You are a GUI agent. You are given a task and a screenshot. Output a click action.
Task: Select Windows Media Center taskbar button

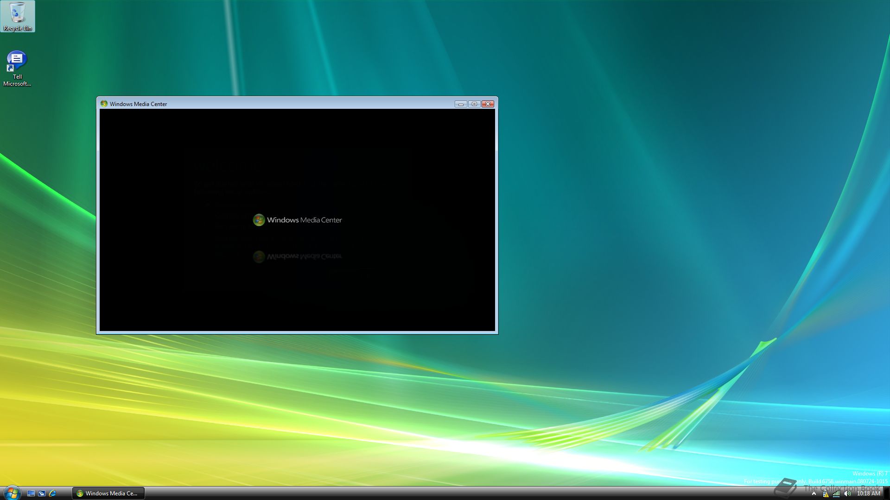tap(108, 494)
